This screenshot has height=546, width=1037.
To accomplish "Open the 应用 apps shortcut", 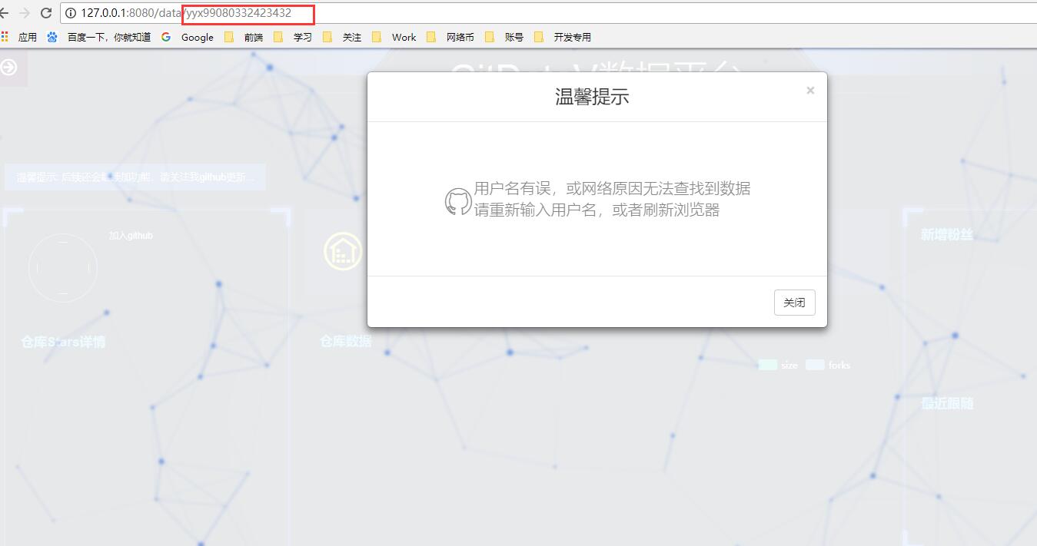I will click(x=19, y=37).
